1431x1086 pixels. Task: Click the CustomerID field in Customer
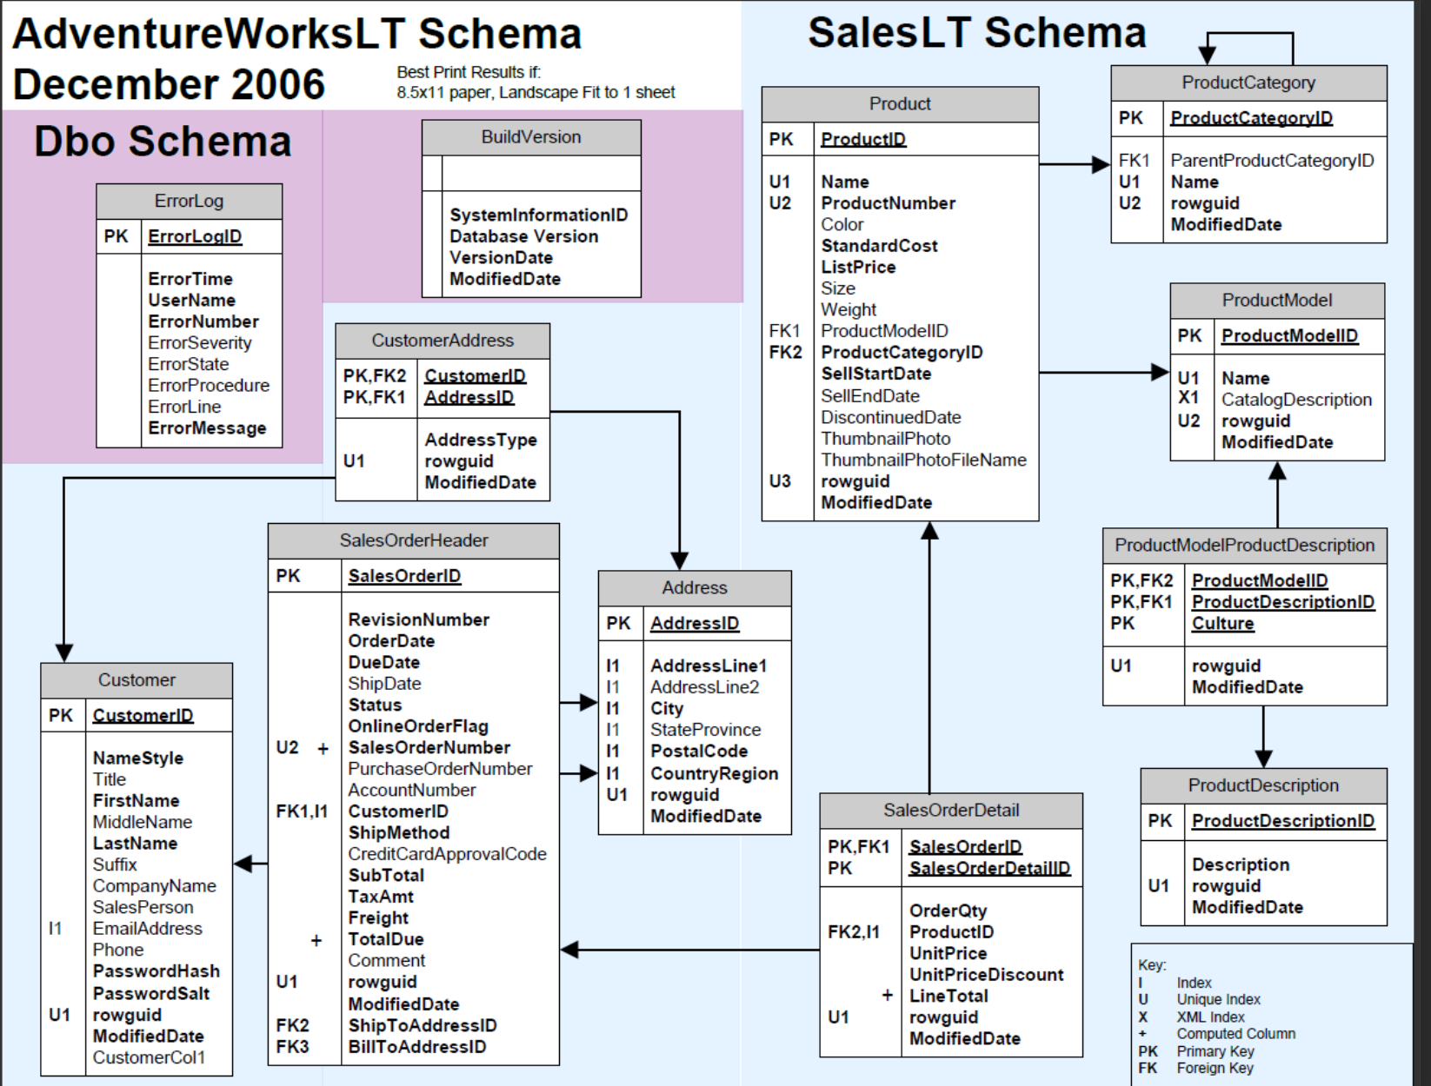click(142, 716)
